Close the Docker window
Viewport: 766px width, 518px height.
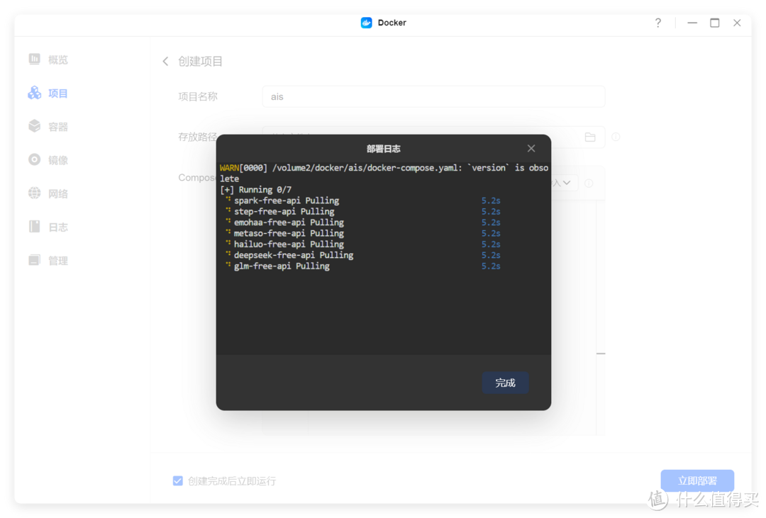pos(737,23)
